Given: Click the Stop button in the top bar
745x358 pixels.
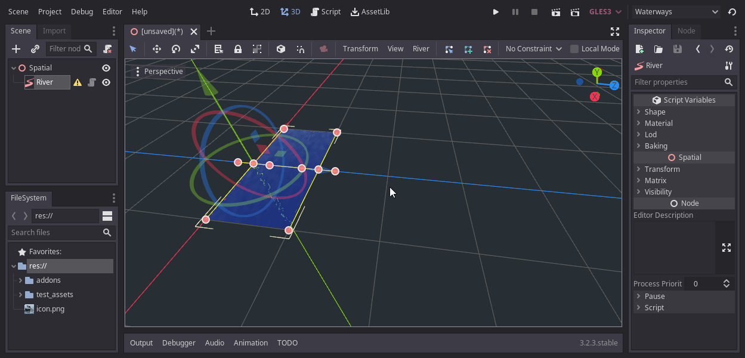Looking at the screenshot, I should (534, 12).
